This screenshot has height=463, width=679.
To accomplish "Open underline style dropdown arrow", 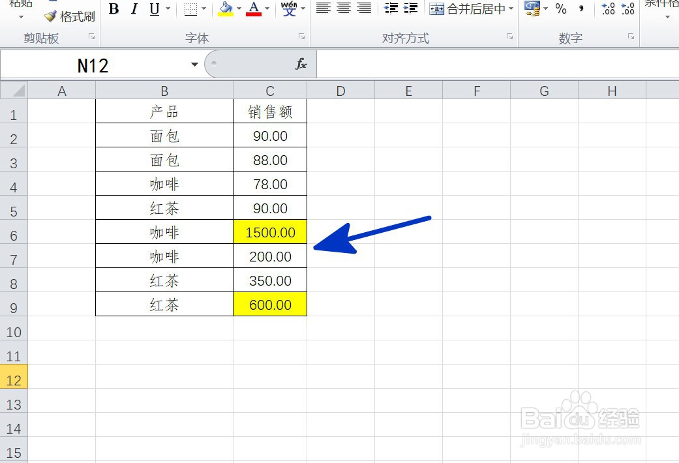I will click(x=168, y=8).
